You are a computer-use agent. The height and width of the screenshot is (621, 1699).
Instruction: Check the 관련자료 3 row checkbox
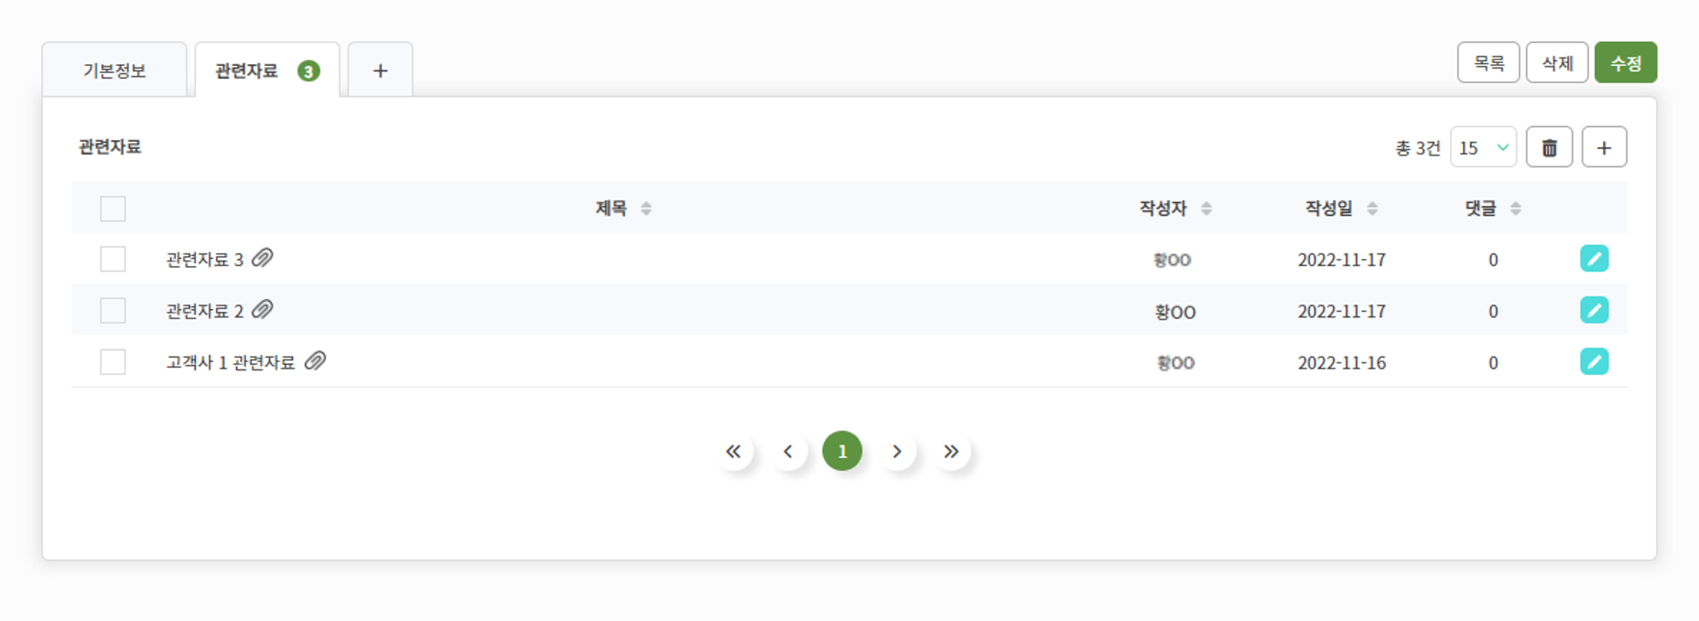point(113,259)
